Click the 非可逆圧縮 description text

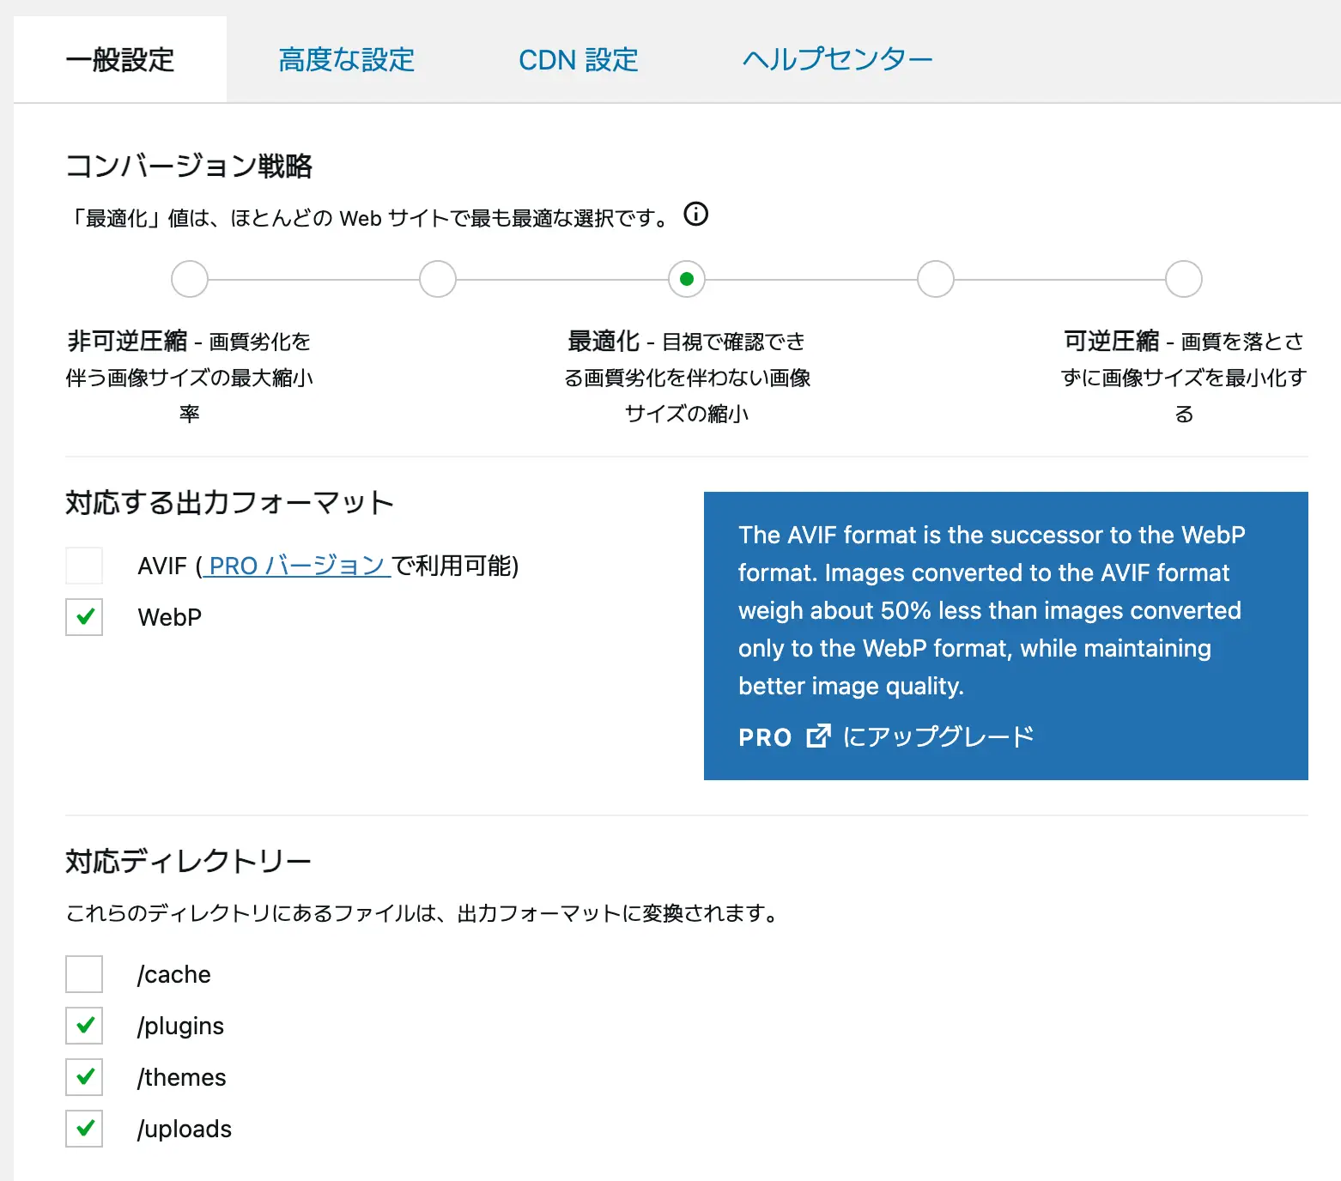coord(190,377)
